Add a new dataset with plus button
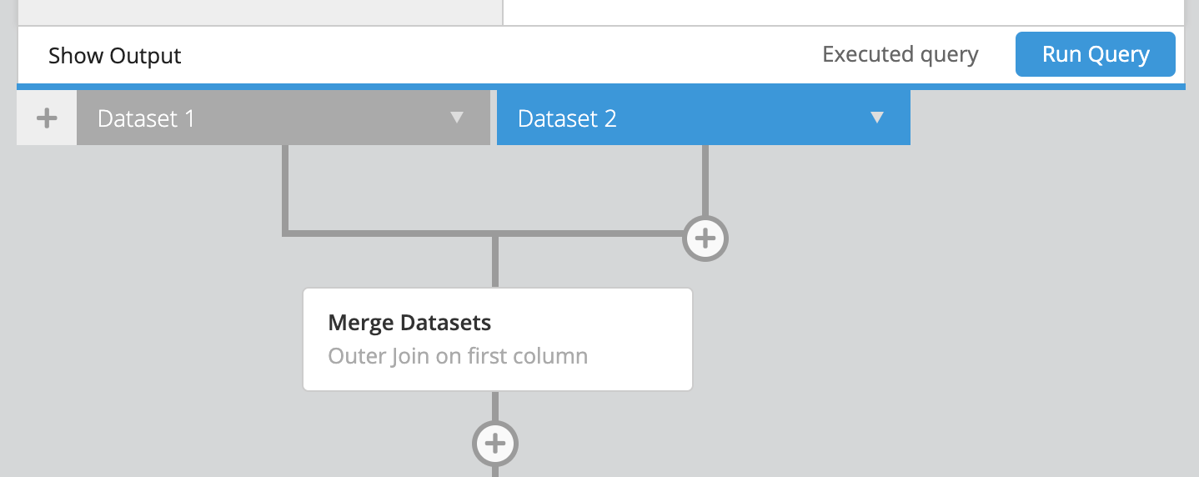 coord(47,118)
